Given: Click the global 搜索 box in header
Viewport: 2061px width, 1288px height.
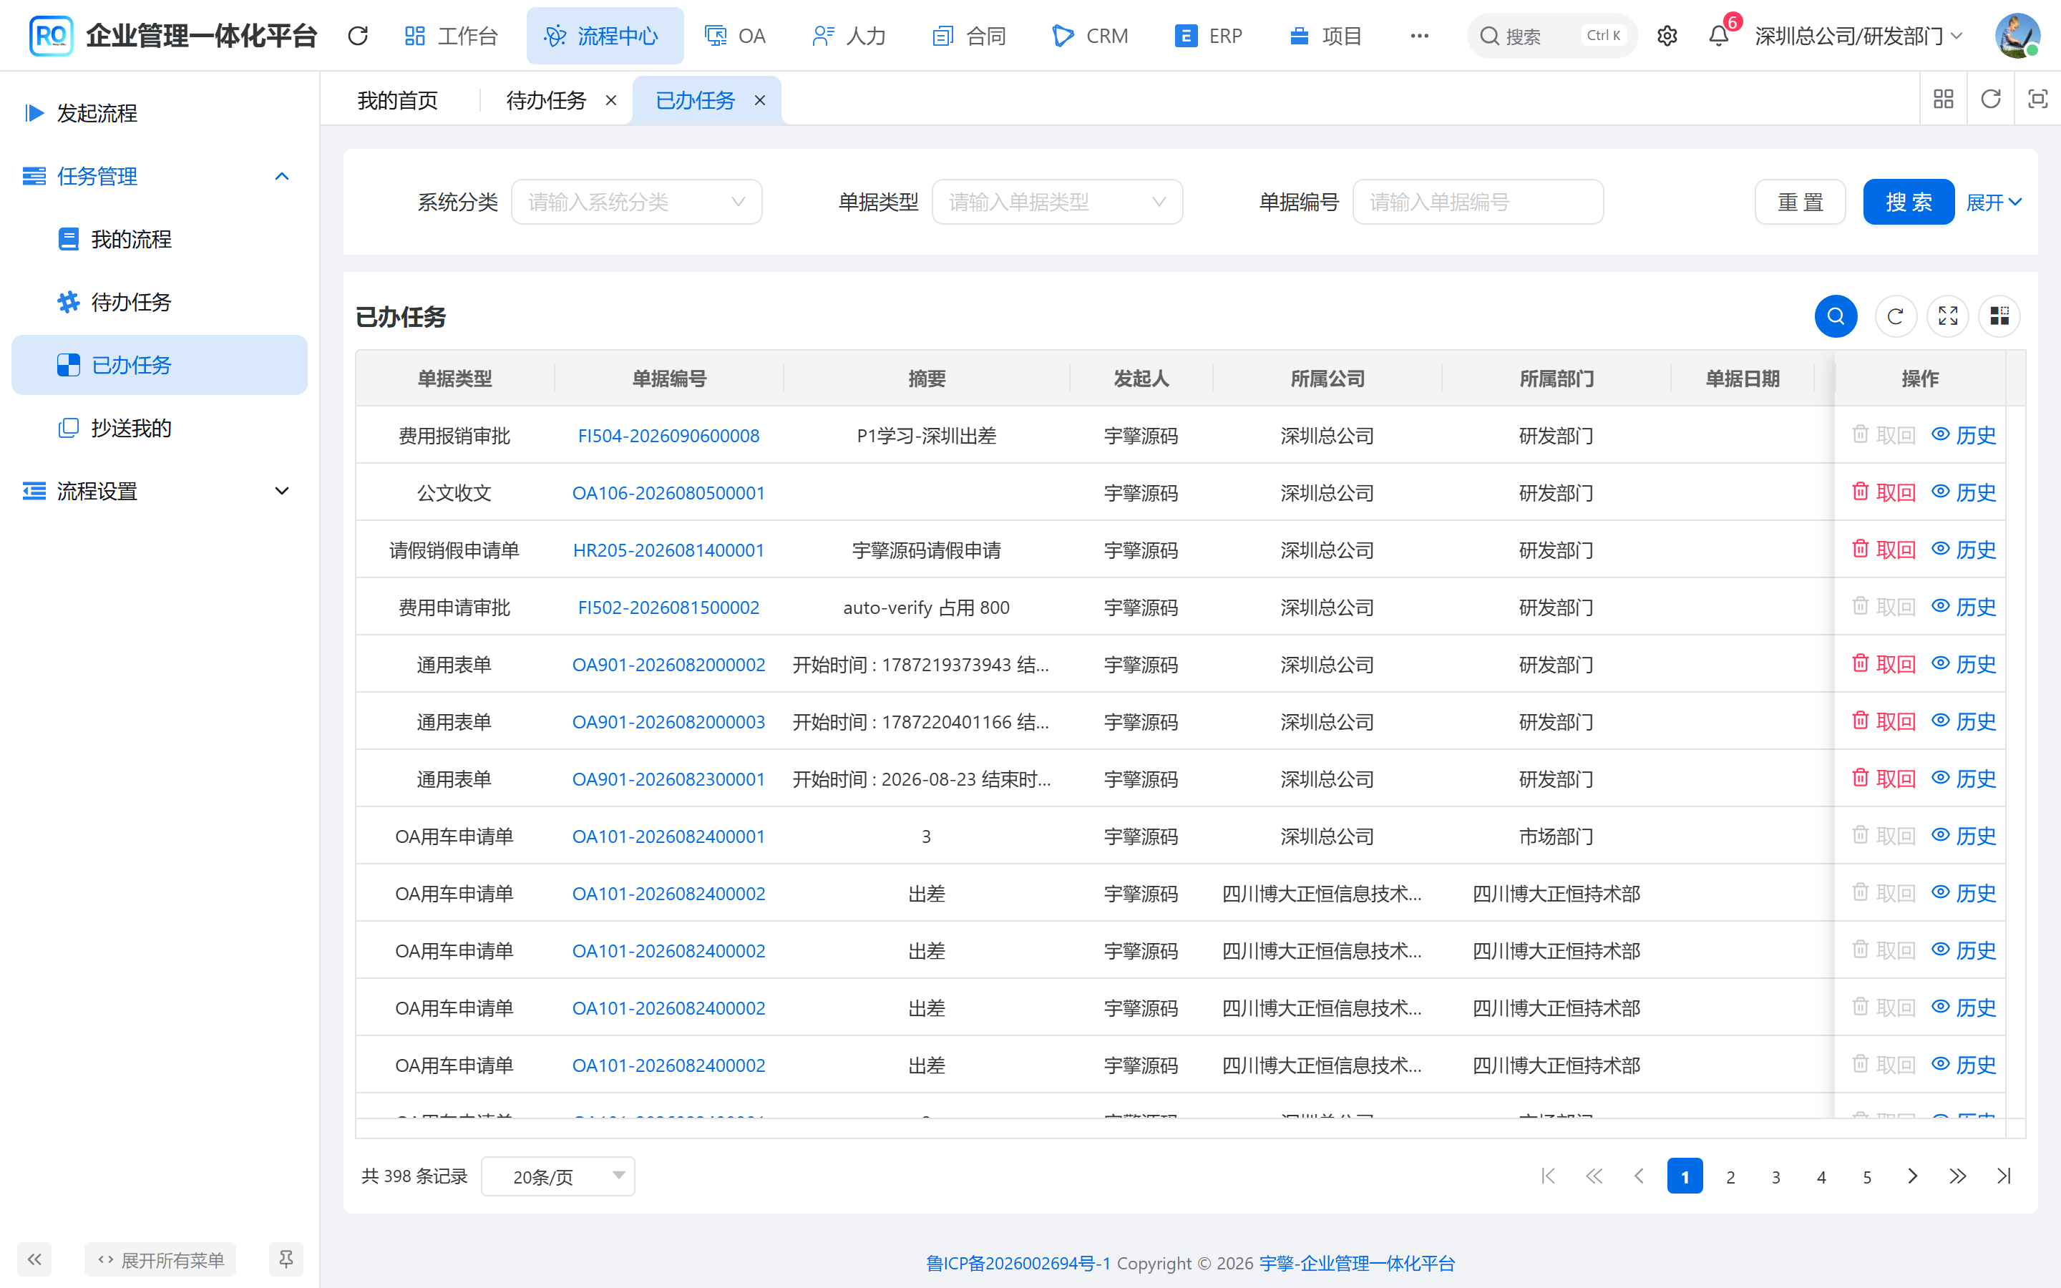Looking at the screenshot, I should (1551, 36).
